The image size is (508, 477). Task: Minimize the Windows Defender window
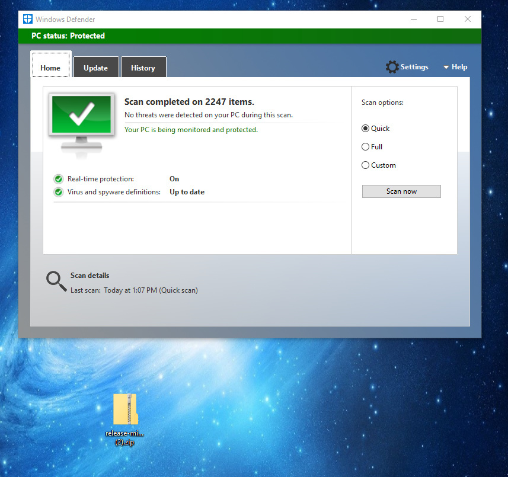click(x=413, y=19)
